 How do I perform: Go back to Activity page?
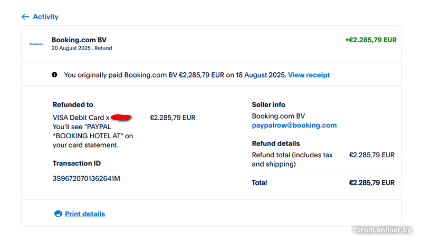45,17
